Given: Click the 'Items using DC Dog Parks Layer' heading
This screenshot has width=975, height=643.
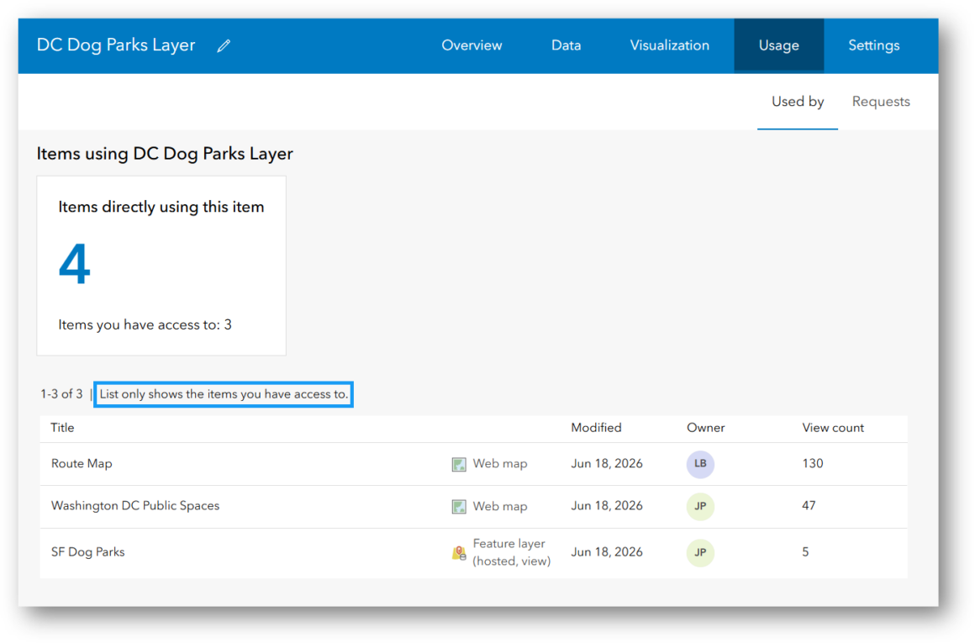Looking at the screenshot, I should pos(165,154).
